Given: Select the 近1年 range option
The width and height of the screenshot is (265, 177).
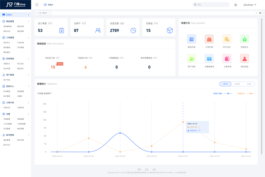Looking at the screenshot, I should pos(249,84).
